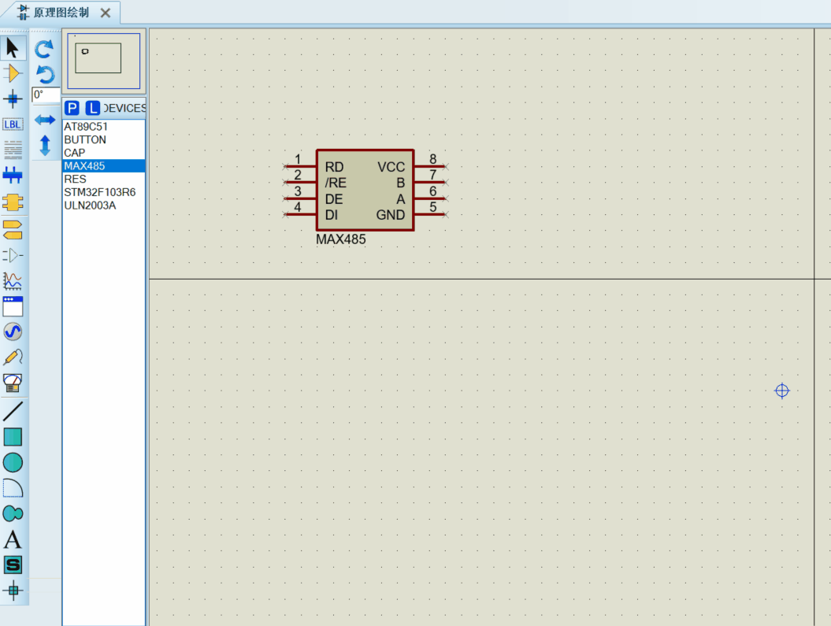Select the Markers Mode tool
Image resolution: width=831 pixels, height=626 pixels.
point(13,591)
